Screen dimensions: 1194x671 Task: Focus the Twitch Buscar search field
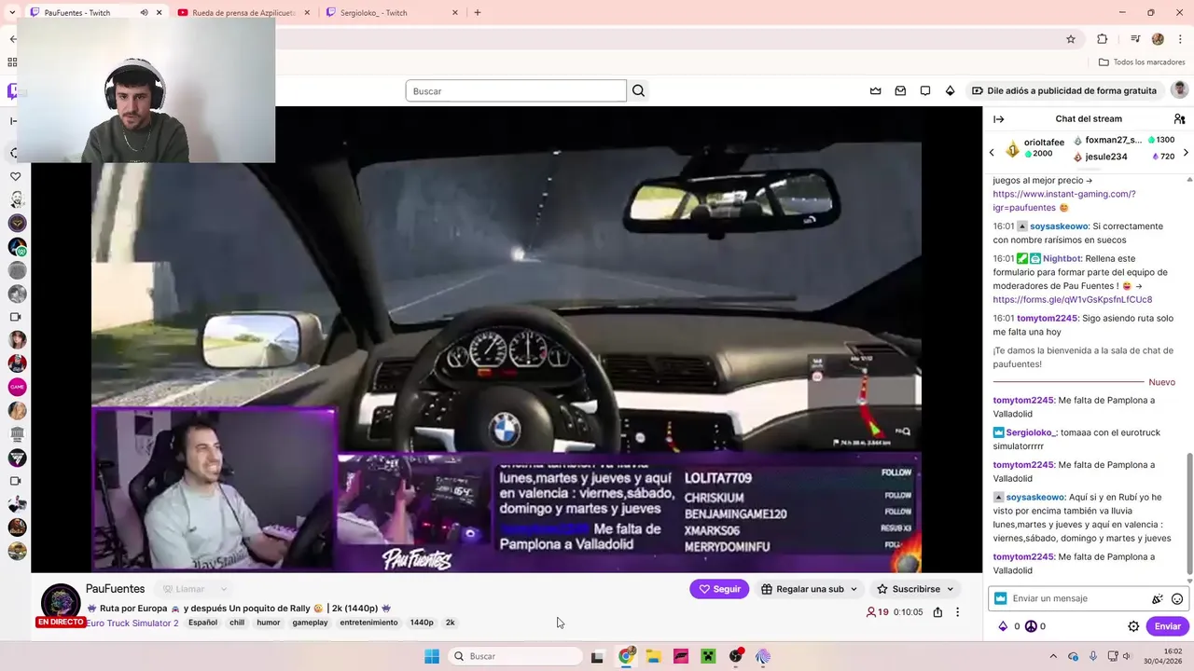[x=516, y=90]
